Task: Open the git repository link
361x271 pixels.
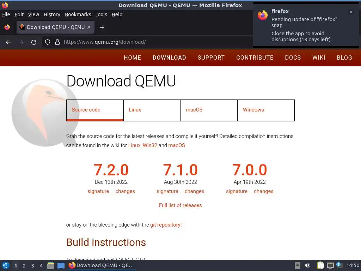Action: (x=166, y=225)
